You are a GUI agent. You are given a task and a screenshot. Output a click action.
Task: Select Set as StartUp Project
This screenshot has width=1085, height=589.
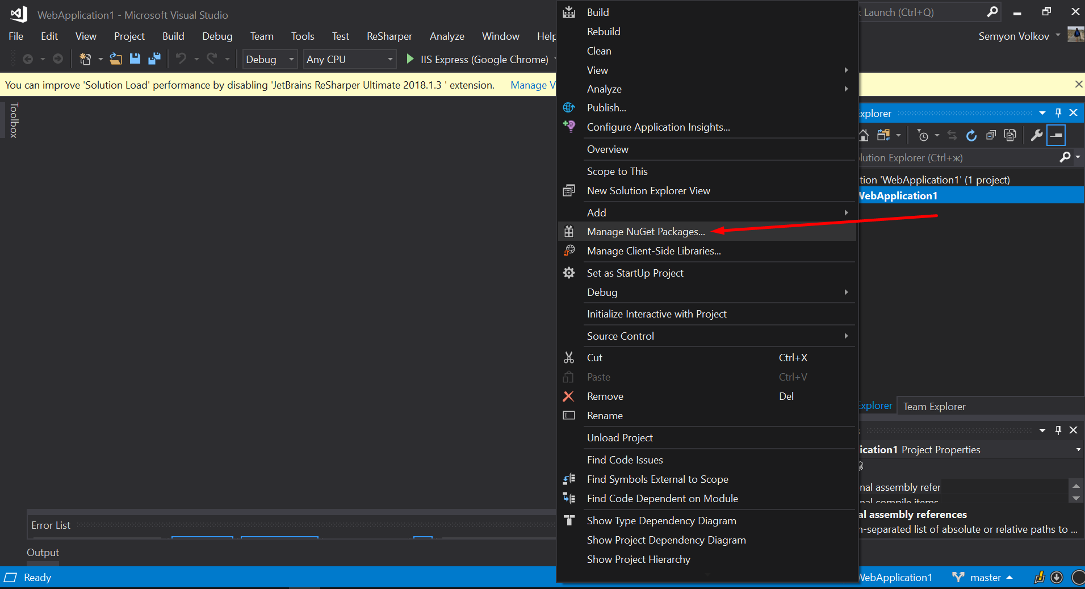pos(707,273)
